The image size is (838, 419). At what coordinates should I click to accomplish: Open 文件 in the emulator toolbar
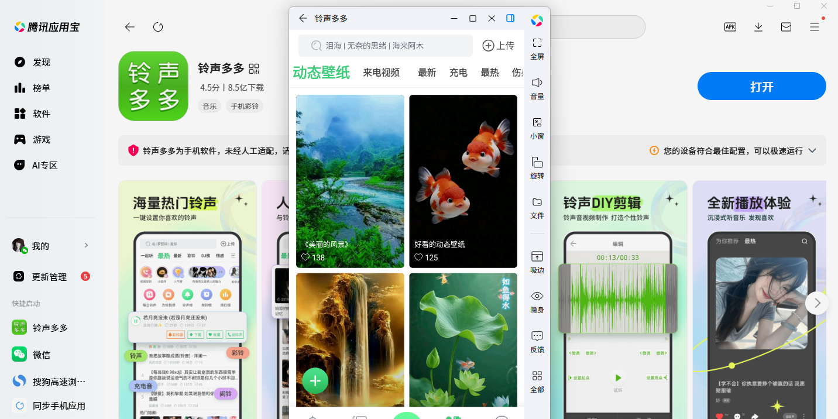pyautogui.click(x=537, y=208)
